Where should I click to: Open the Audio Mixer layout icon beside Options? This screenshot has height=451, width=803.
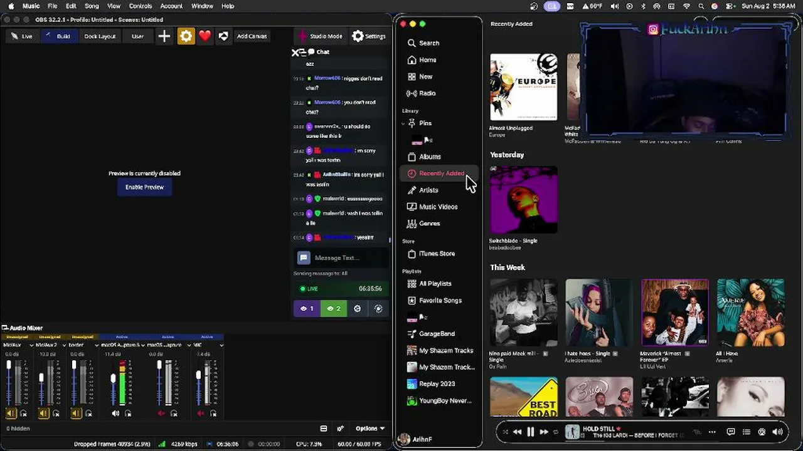pyautogui.click(x=324, y=428)
